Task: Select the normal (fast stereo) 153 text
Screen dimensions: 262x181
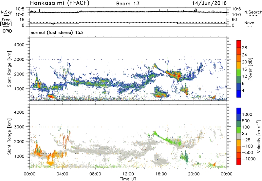Action: click(57, 32)
